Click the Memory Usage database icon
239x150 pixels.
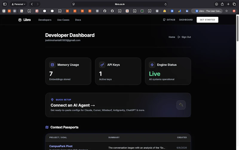52,65
